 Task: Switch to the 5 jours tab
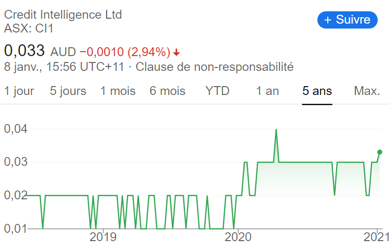click(68, 91)
